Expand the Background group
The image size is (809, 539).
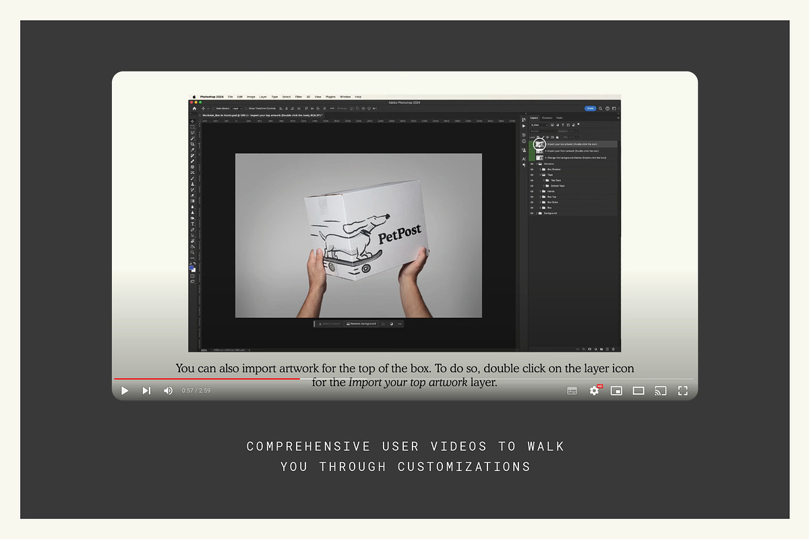click(x=537, y=214)
